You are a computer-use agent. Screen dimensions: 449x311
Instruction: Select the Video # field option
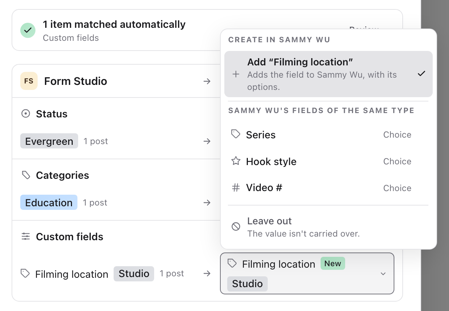tap(329, 188)
